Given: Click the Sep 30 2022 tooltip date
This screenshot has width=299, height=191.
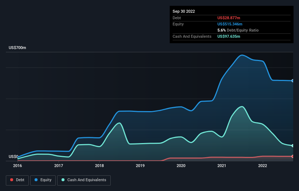Looking at the screenshot, I should [x=184, y=11].
